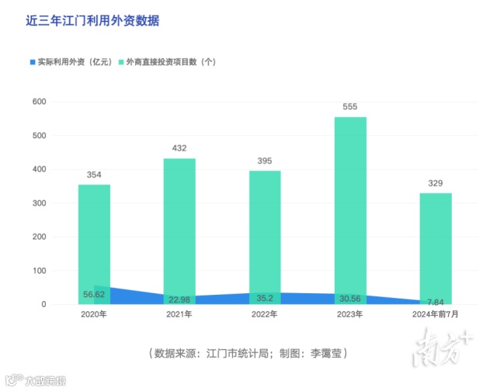The width and height of the screenshot is (497, 391).
Task: Click the y-axis tick label 100
Action: 40,271
